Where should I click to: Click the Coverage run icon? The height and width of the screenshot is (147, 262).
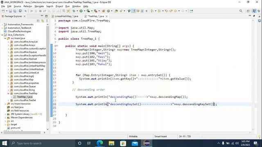(x=88, y=11)
